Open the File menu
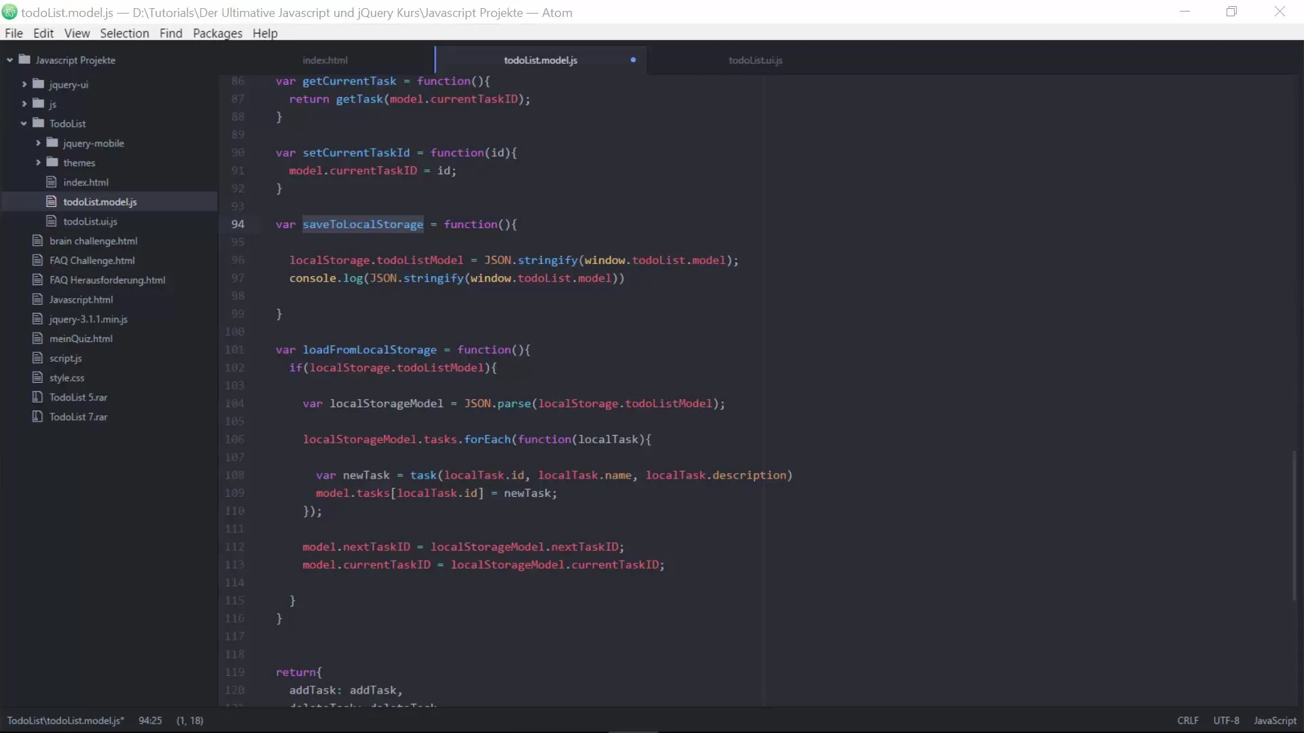 [14, 33]
